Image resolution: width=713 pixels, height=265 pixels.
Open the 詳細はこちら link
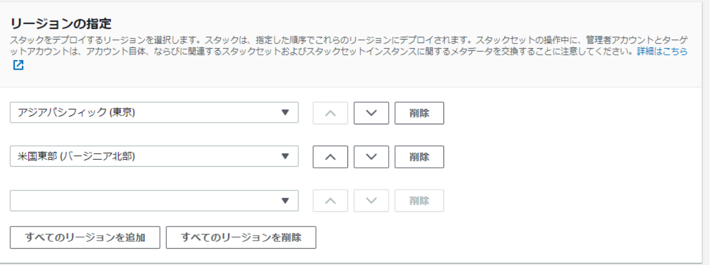coord(662,51)
